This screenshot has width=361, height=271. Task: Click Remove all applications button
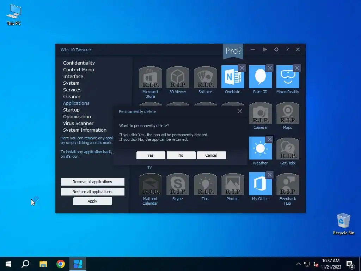tap(93, 182)
